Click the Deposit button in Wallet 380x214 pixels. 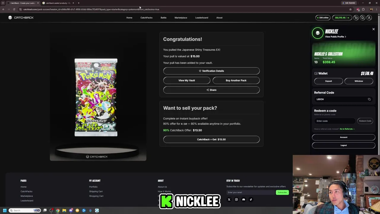tap(328, 81)
